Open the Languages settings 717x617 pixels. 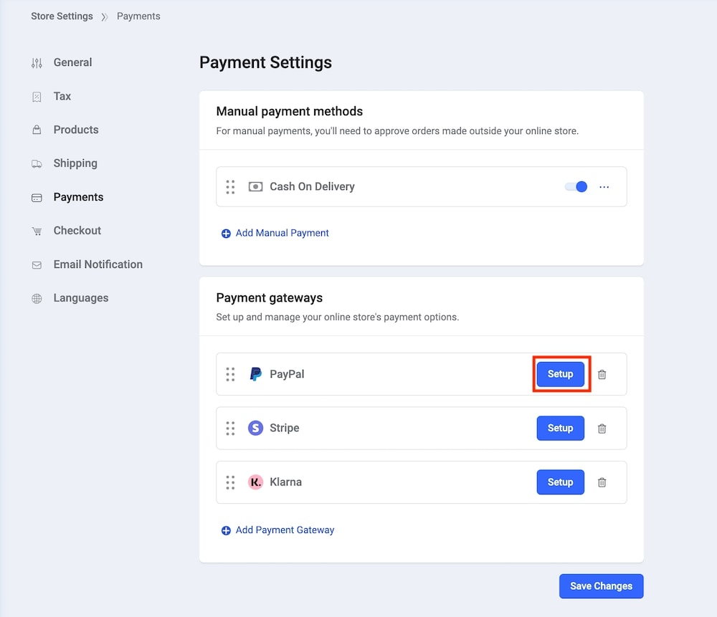point(81,298)
